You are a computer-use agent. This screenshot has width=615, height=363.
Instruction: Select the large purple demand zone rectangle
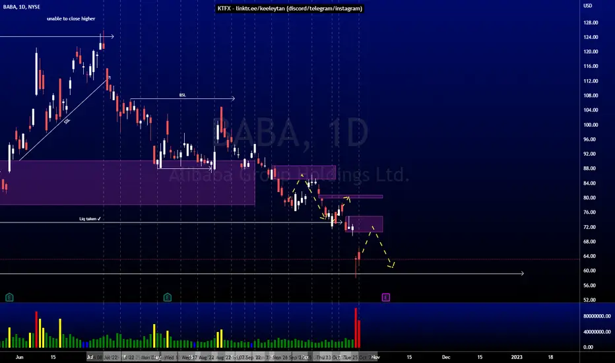pos(127,182)
